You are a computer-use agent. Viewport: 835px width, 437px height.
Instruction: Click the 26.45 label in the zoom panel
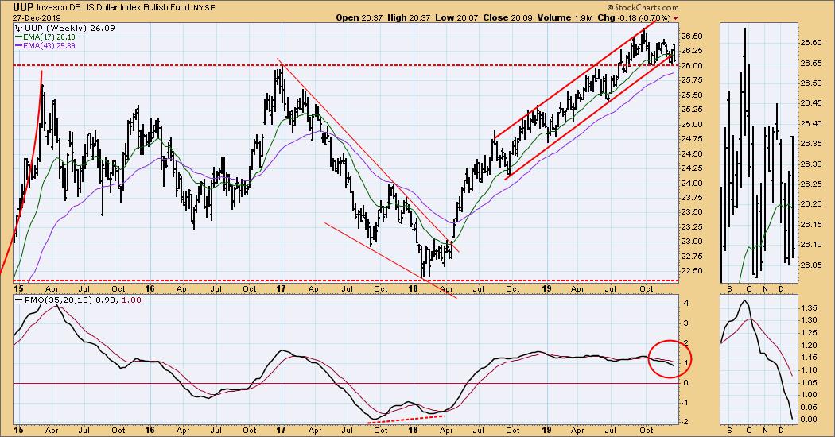[x=810, y=103]
